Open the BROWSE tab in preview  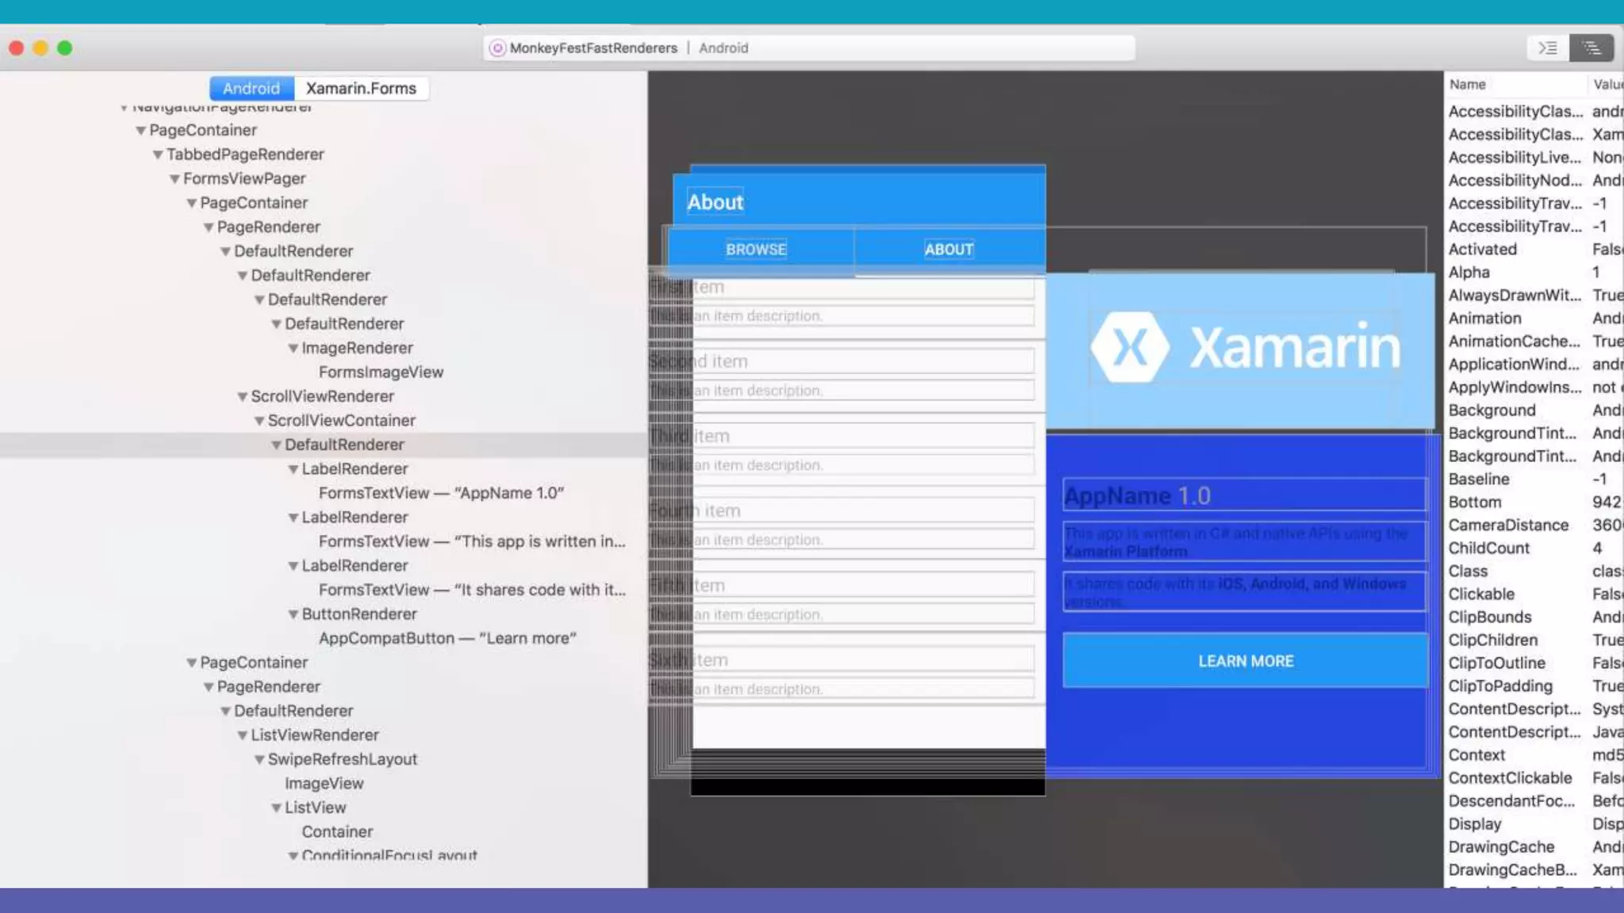[756, 250]
